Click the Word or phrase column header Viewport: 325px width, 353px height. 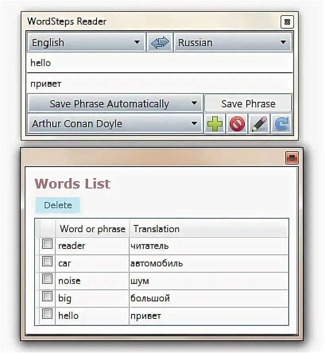click(92, 229)
